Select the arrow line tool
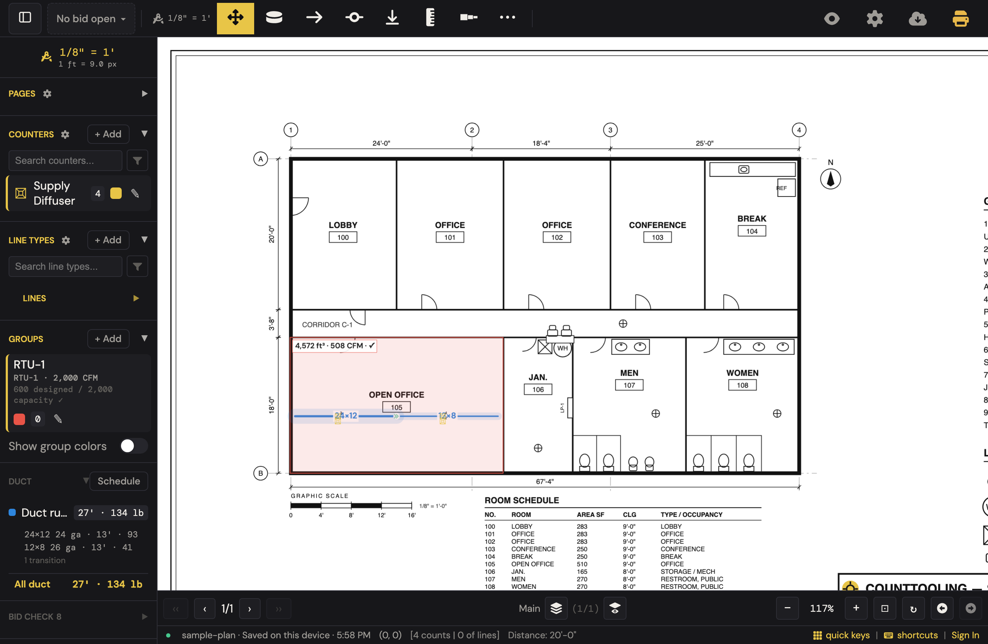This screenshot has width=988, height=644. pos(314,18)
